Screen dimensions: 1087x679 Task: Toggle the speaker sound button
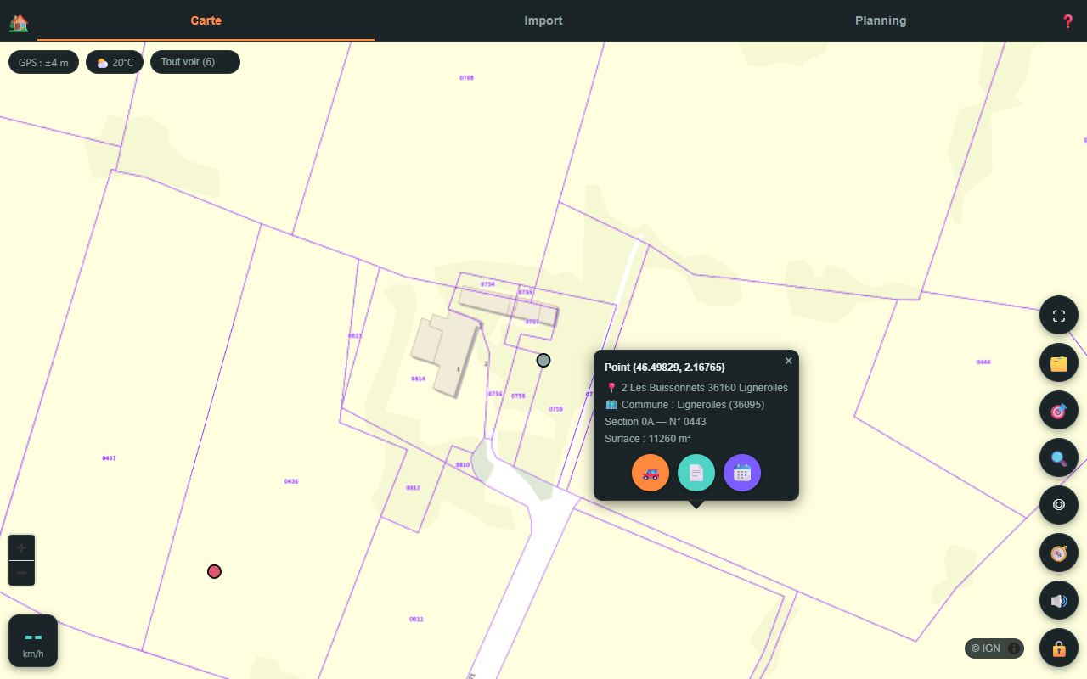[1059, 601]
